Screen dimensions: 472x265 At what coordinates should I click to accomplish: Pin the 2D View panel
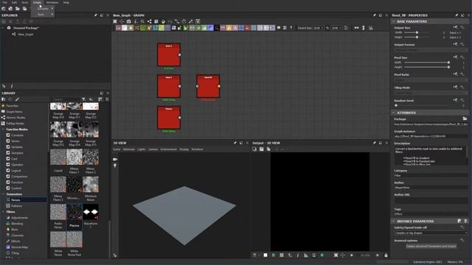(375, 143)
